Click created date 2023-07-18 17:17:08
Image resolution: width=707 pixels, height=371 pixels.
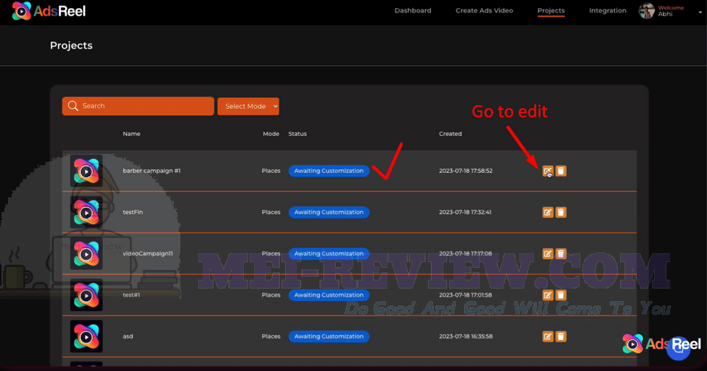pos(465,254)
